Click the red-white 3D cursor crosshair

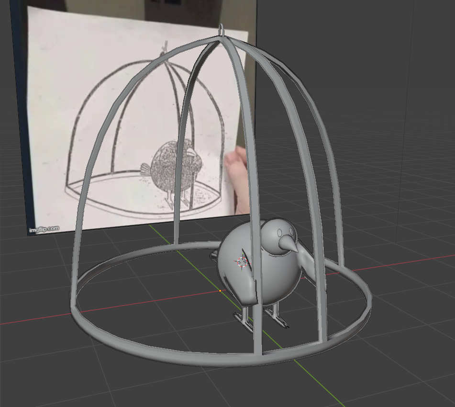[242, 262]
